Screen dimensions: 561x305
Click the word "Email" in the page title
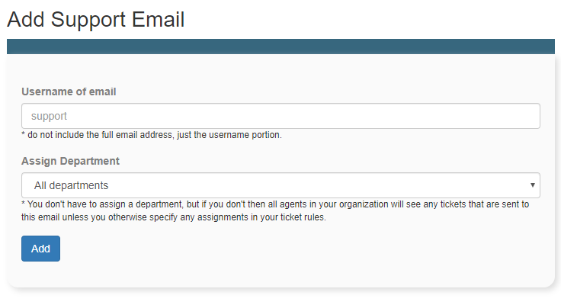click(158, 19)
